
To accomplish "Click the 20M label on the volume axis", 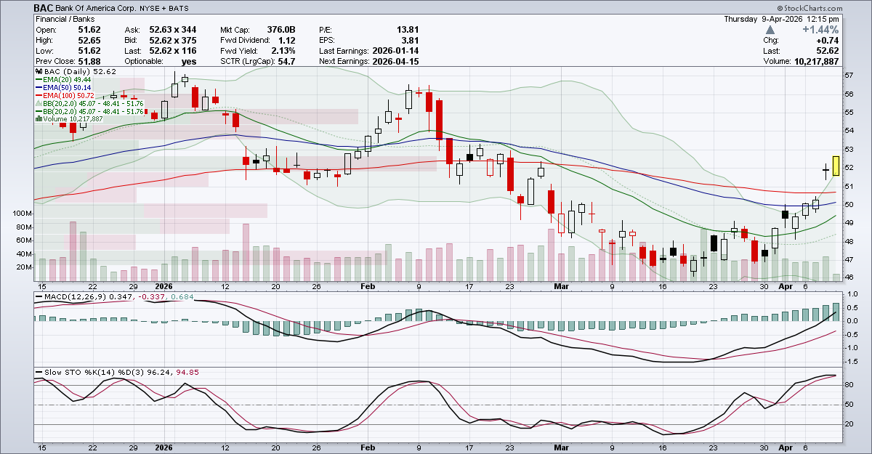I will click(x=25, y=267).
